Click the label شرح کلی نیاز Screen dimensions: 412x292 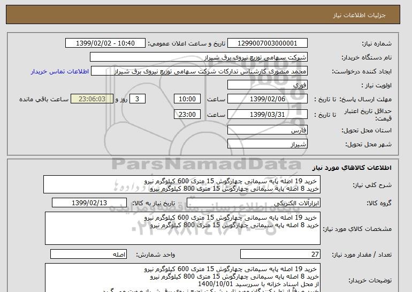coord(372,185)
